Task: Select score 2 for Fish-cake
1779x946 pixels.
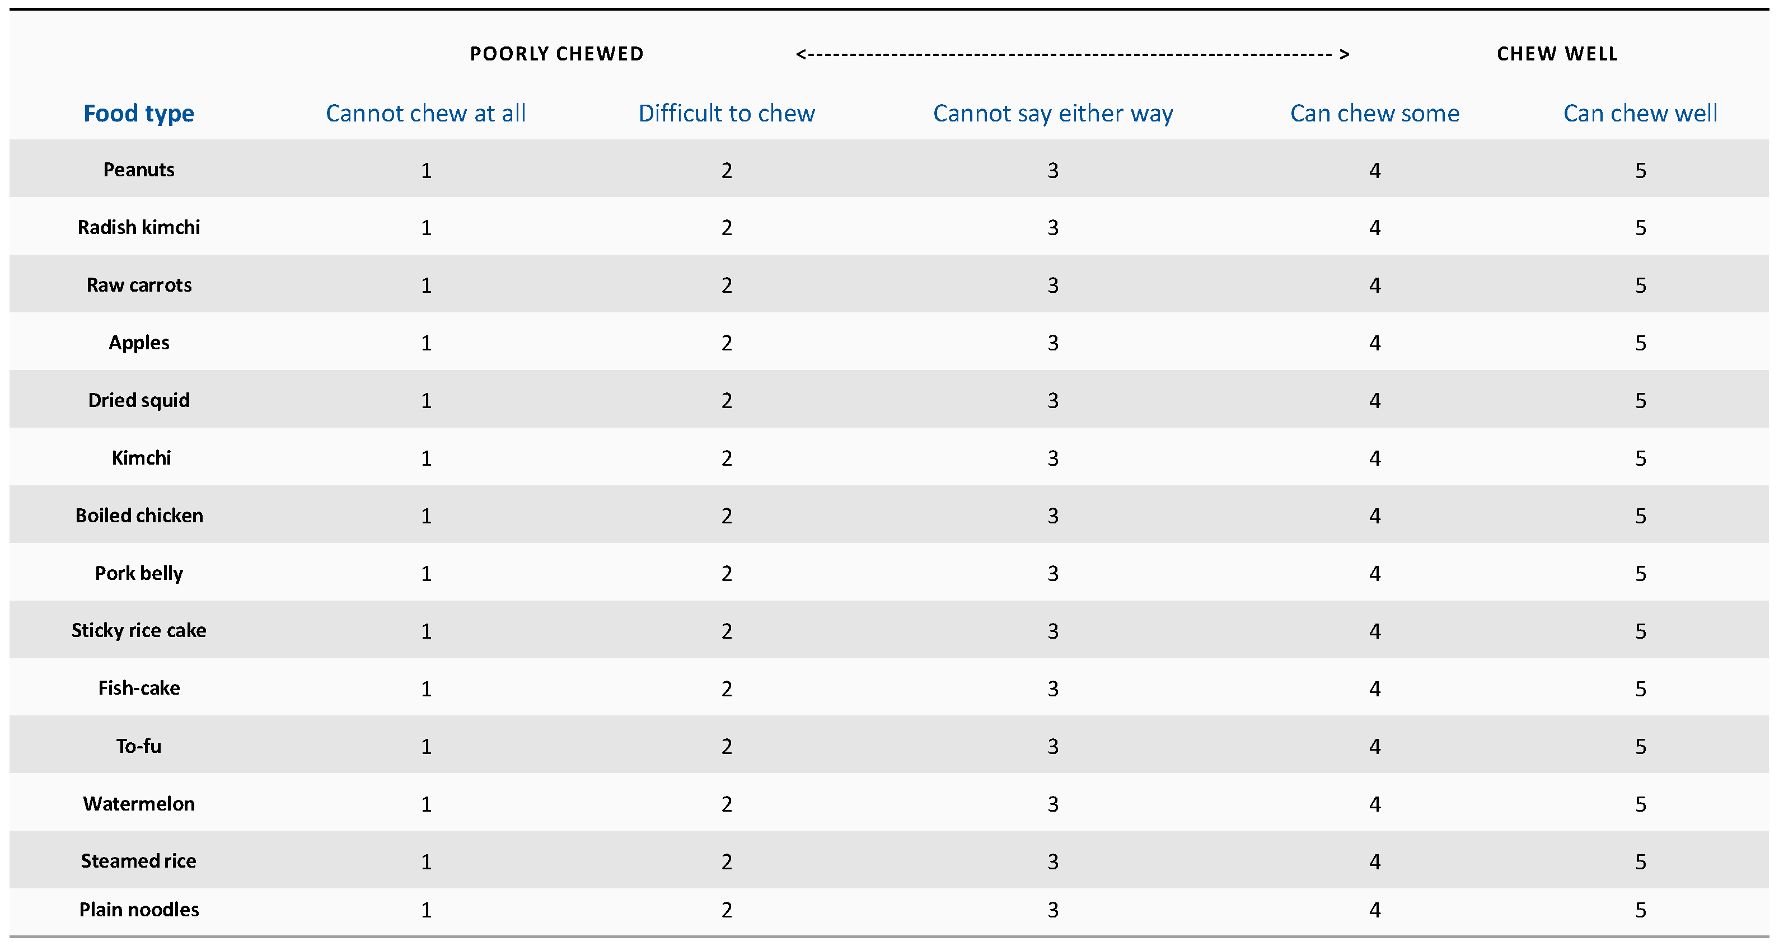Action: (x=727, y=689)
